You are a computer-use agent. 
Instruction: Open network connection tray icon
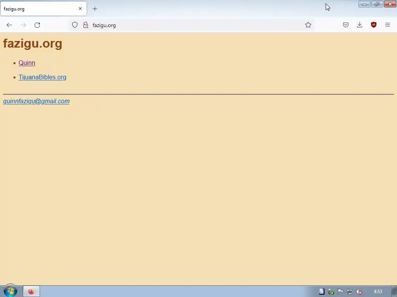(x=350, y=292)
